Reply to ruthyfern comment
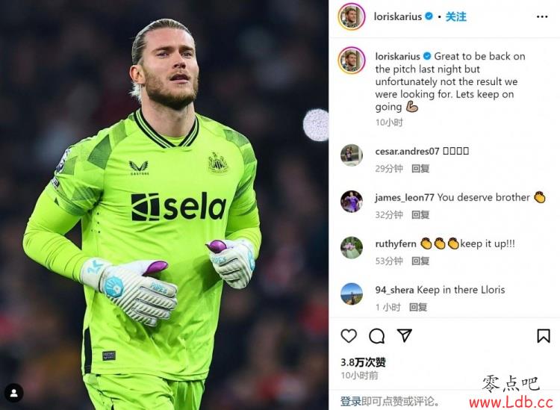 click(x=420, y=261)
